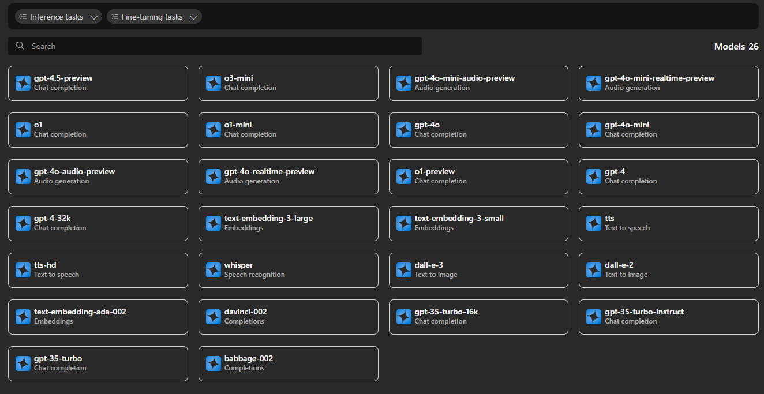Open the text-embedding-3-small model name
This screenshot has height=394, width=764.
click(x=459, y=219)
